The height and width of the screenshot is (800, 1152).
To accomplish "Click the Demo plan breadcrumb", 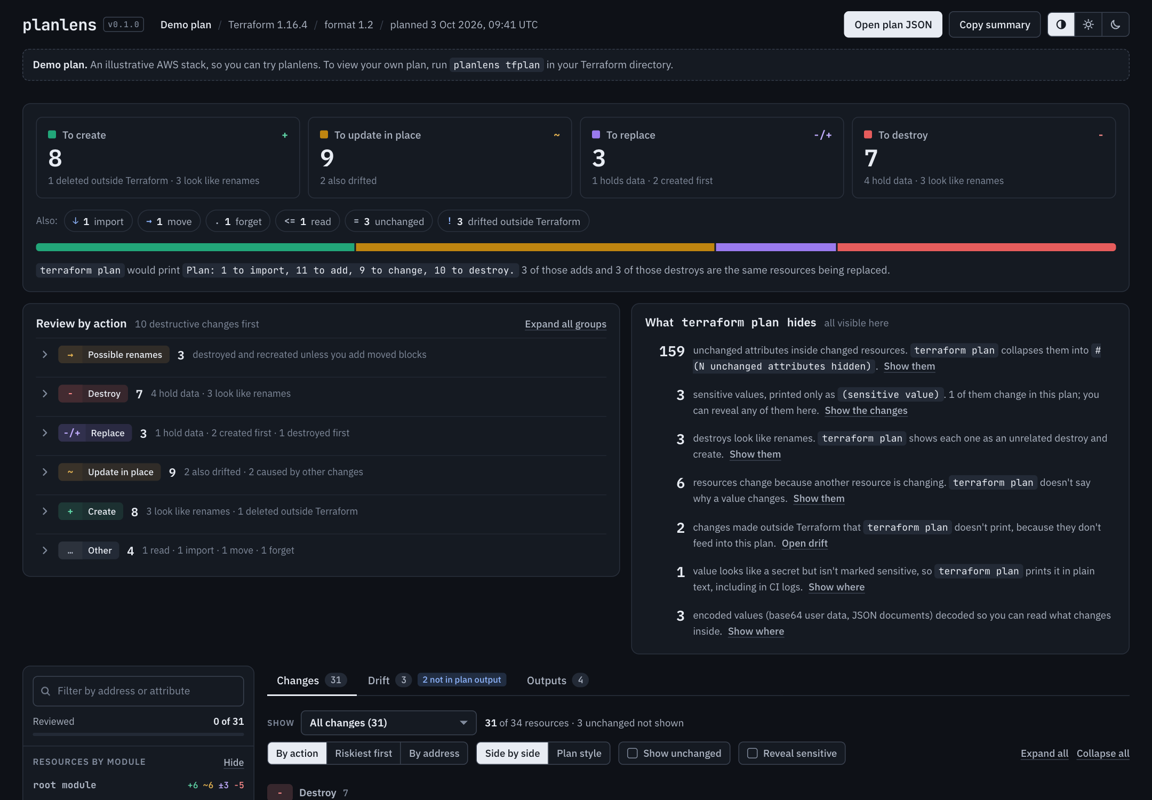I will point(186,25).
